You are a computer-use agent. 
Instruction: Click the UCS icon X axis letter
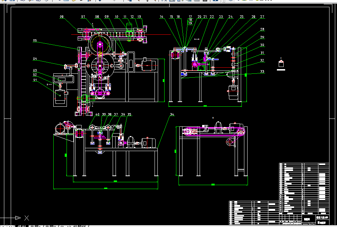point(26,218)
